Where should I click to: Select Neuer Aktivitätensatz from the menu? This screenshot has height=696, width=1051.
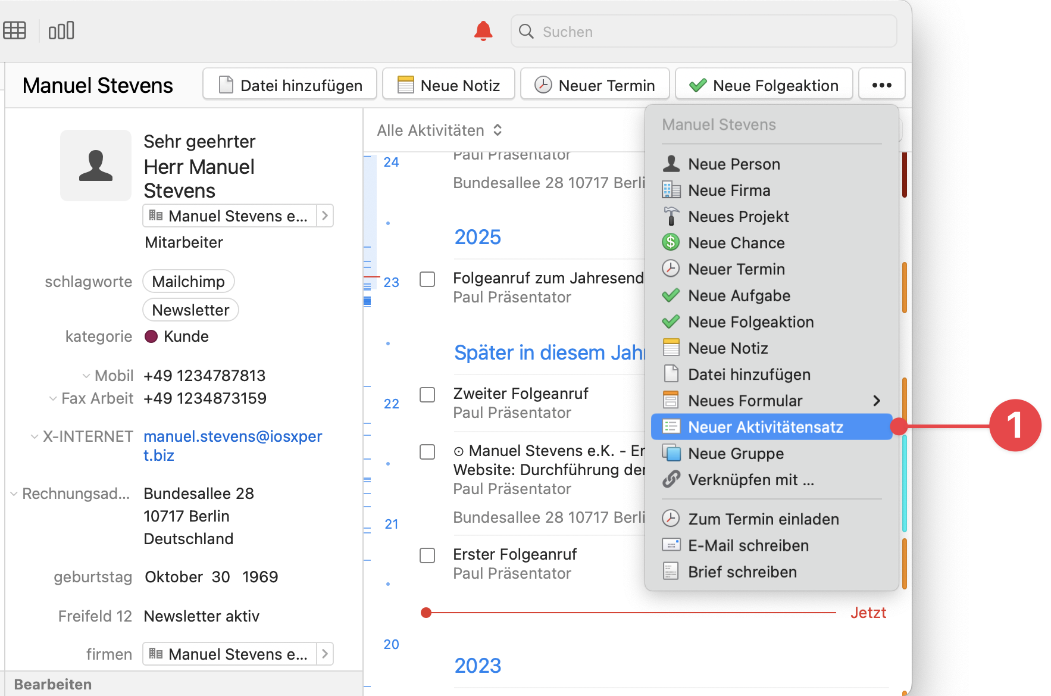point(765,427)
